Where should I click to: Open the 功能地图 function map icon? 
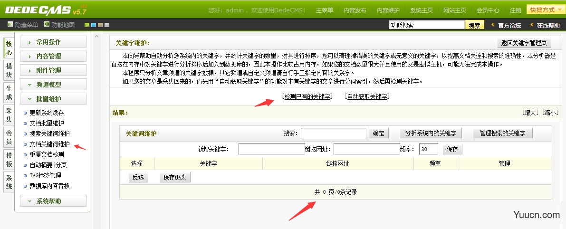(x=47, y=25)
